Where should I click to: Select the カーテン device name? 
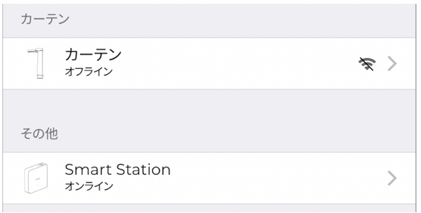[x=93, y=55]
